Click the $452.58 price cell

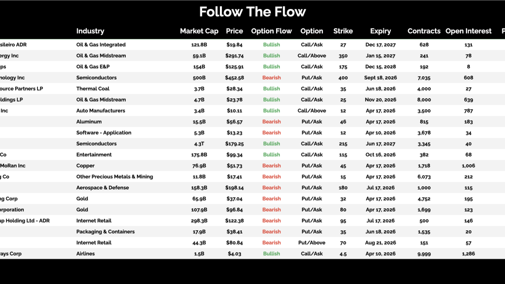(x=235, y=78)
